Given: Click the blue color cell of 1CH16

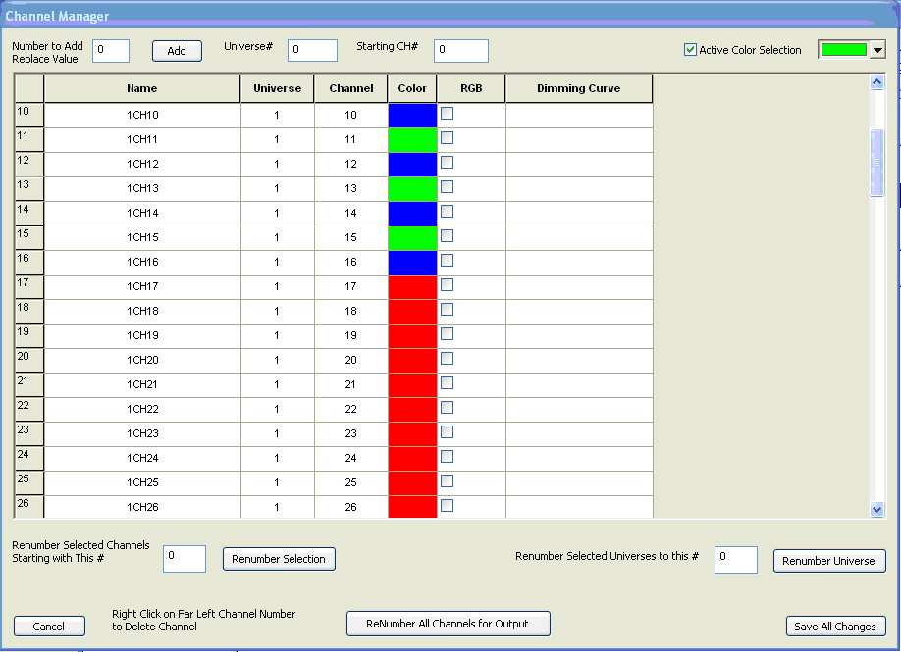Looking at the screenshot, I should (x=412, y=263).
